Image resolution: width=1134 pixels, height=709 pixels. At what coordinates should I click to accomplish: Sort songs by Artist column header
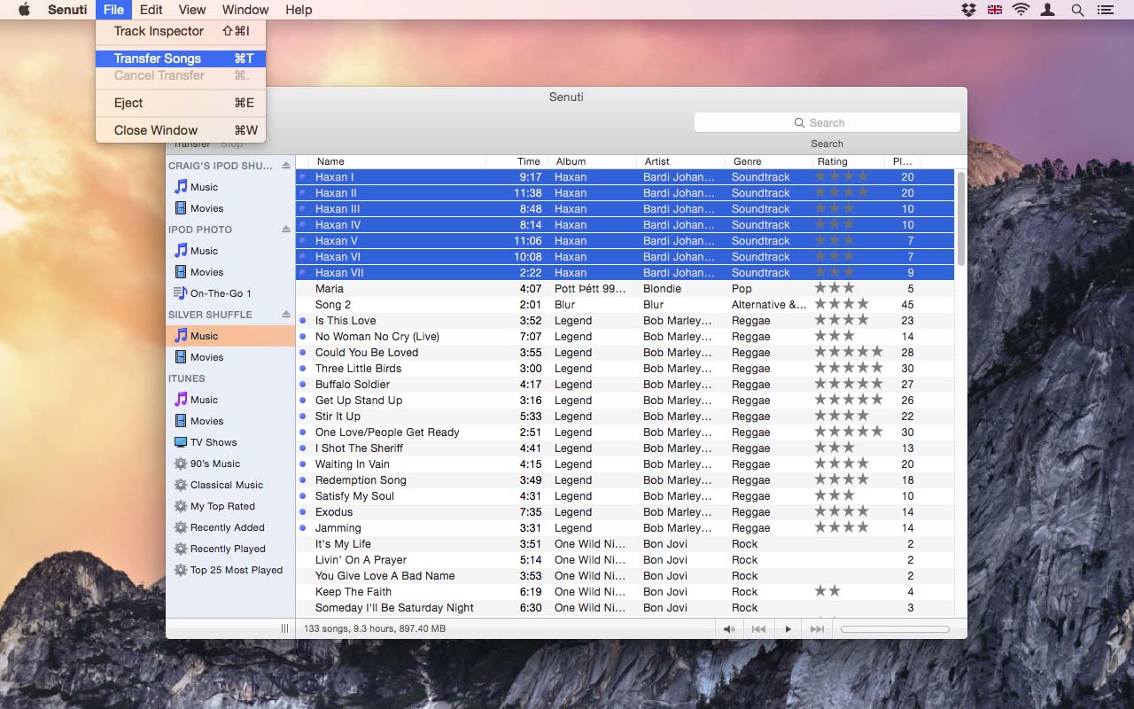[681, 161]
